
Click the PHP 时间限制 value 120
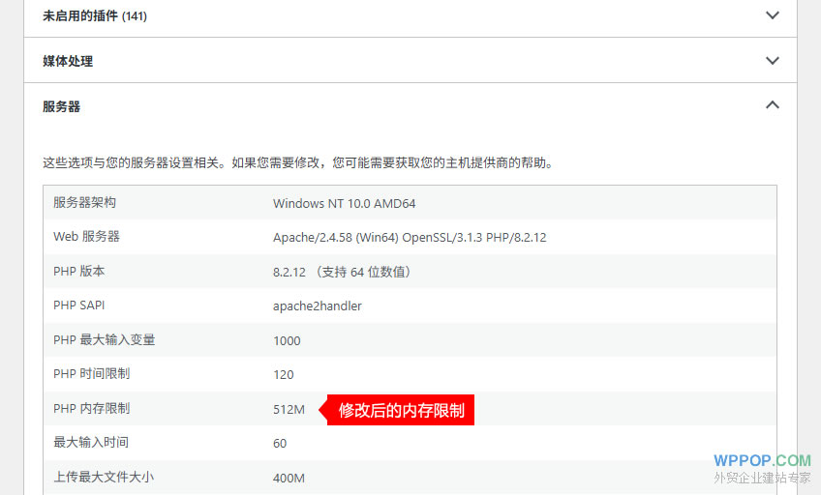pyautogui.click(x=283, y=374)
